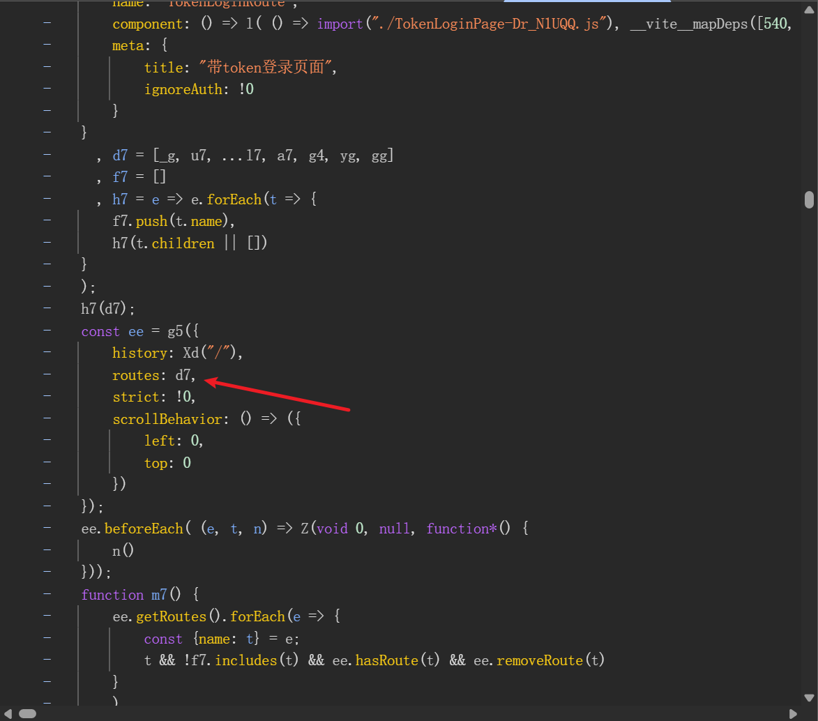Click the 'removeRoute' method call
This screenshot has width=818, height=721.
click(538, 660)
